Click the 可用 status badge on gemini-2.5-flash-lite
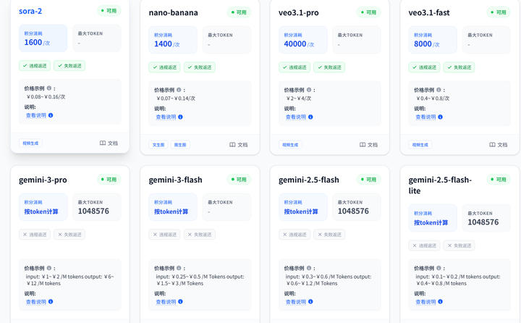521x323 pixels. (498, 180)
